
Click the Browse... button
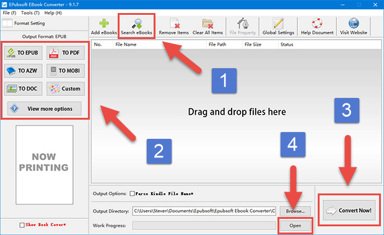pos(295,211)
